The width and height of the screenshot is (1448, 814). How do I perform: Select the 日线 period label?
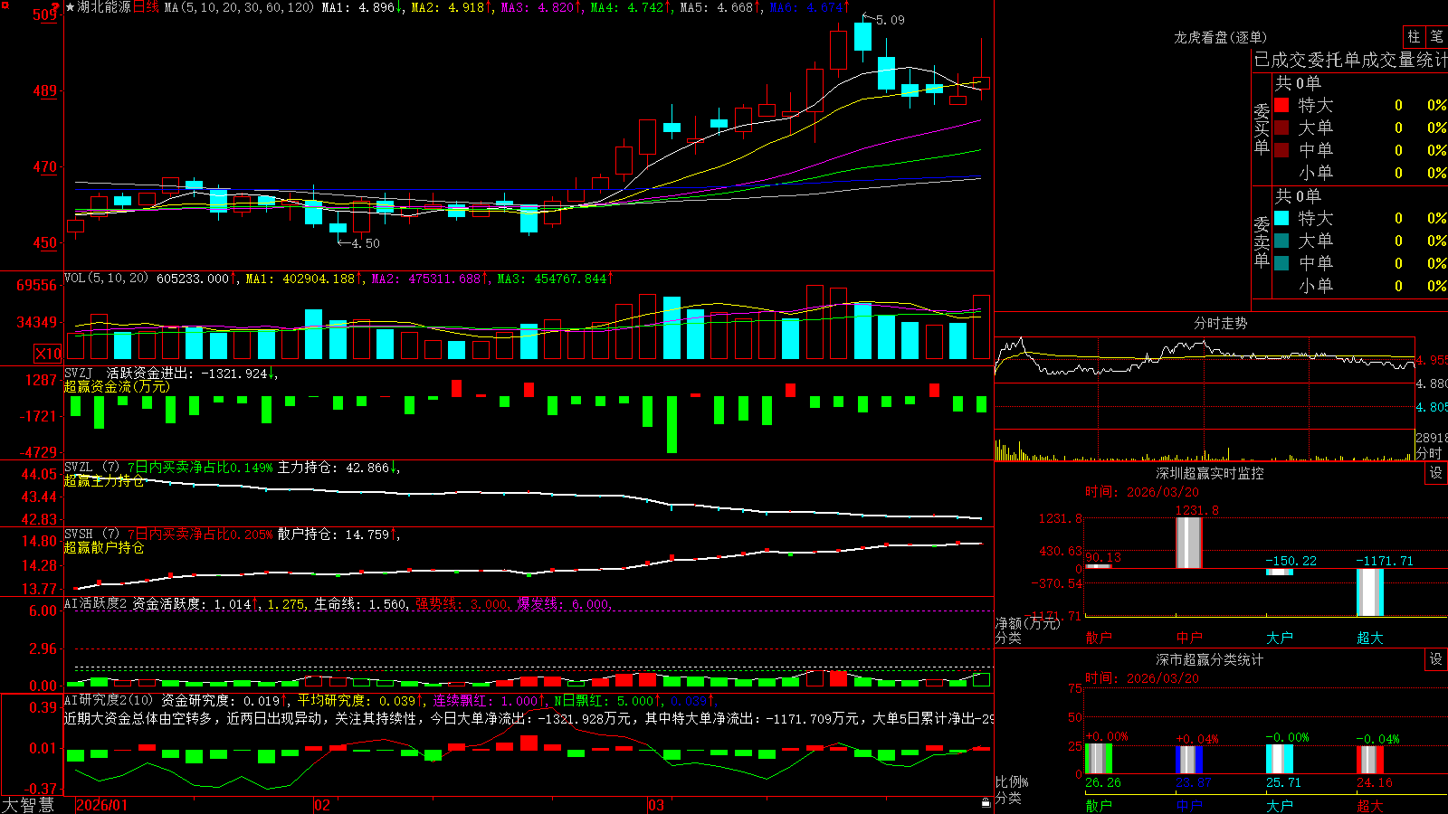[x=146, y=7]
